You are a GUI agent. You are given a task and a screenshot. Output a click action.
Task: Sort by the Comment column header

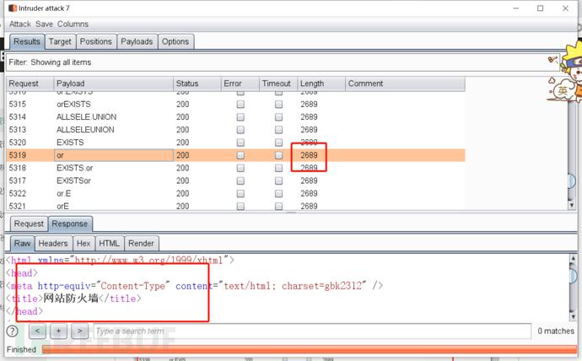[405, 84]
